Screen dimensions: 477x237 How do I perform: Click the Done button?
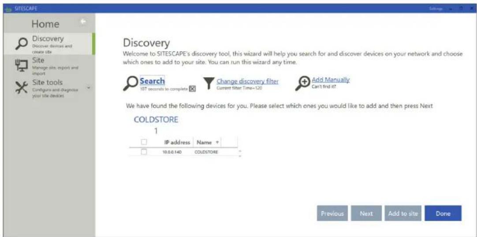[443, 213]
